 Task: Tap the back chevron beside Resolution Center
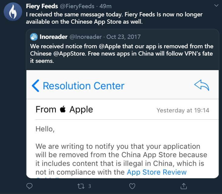pos(36,86)
